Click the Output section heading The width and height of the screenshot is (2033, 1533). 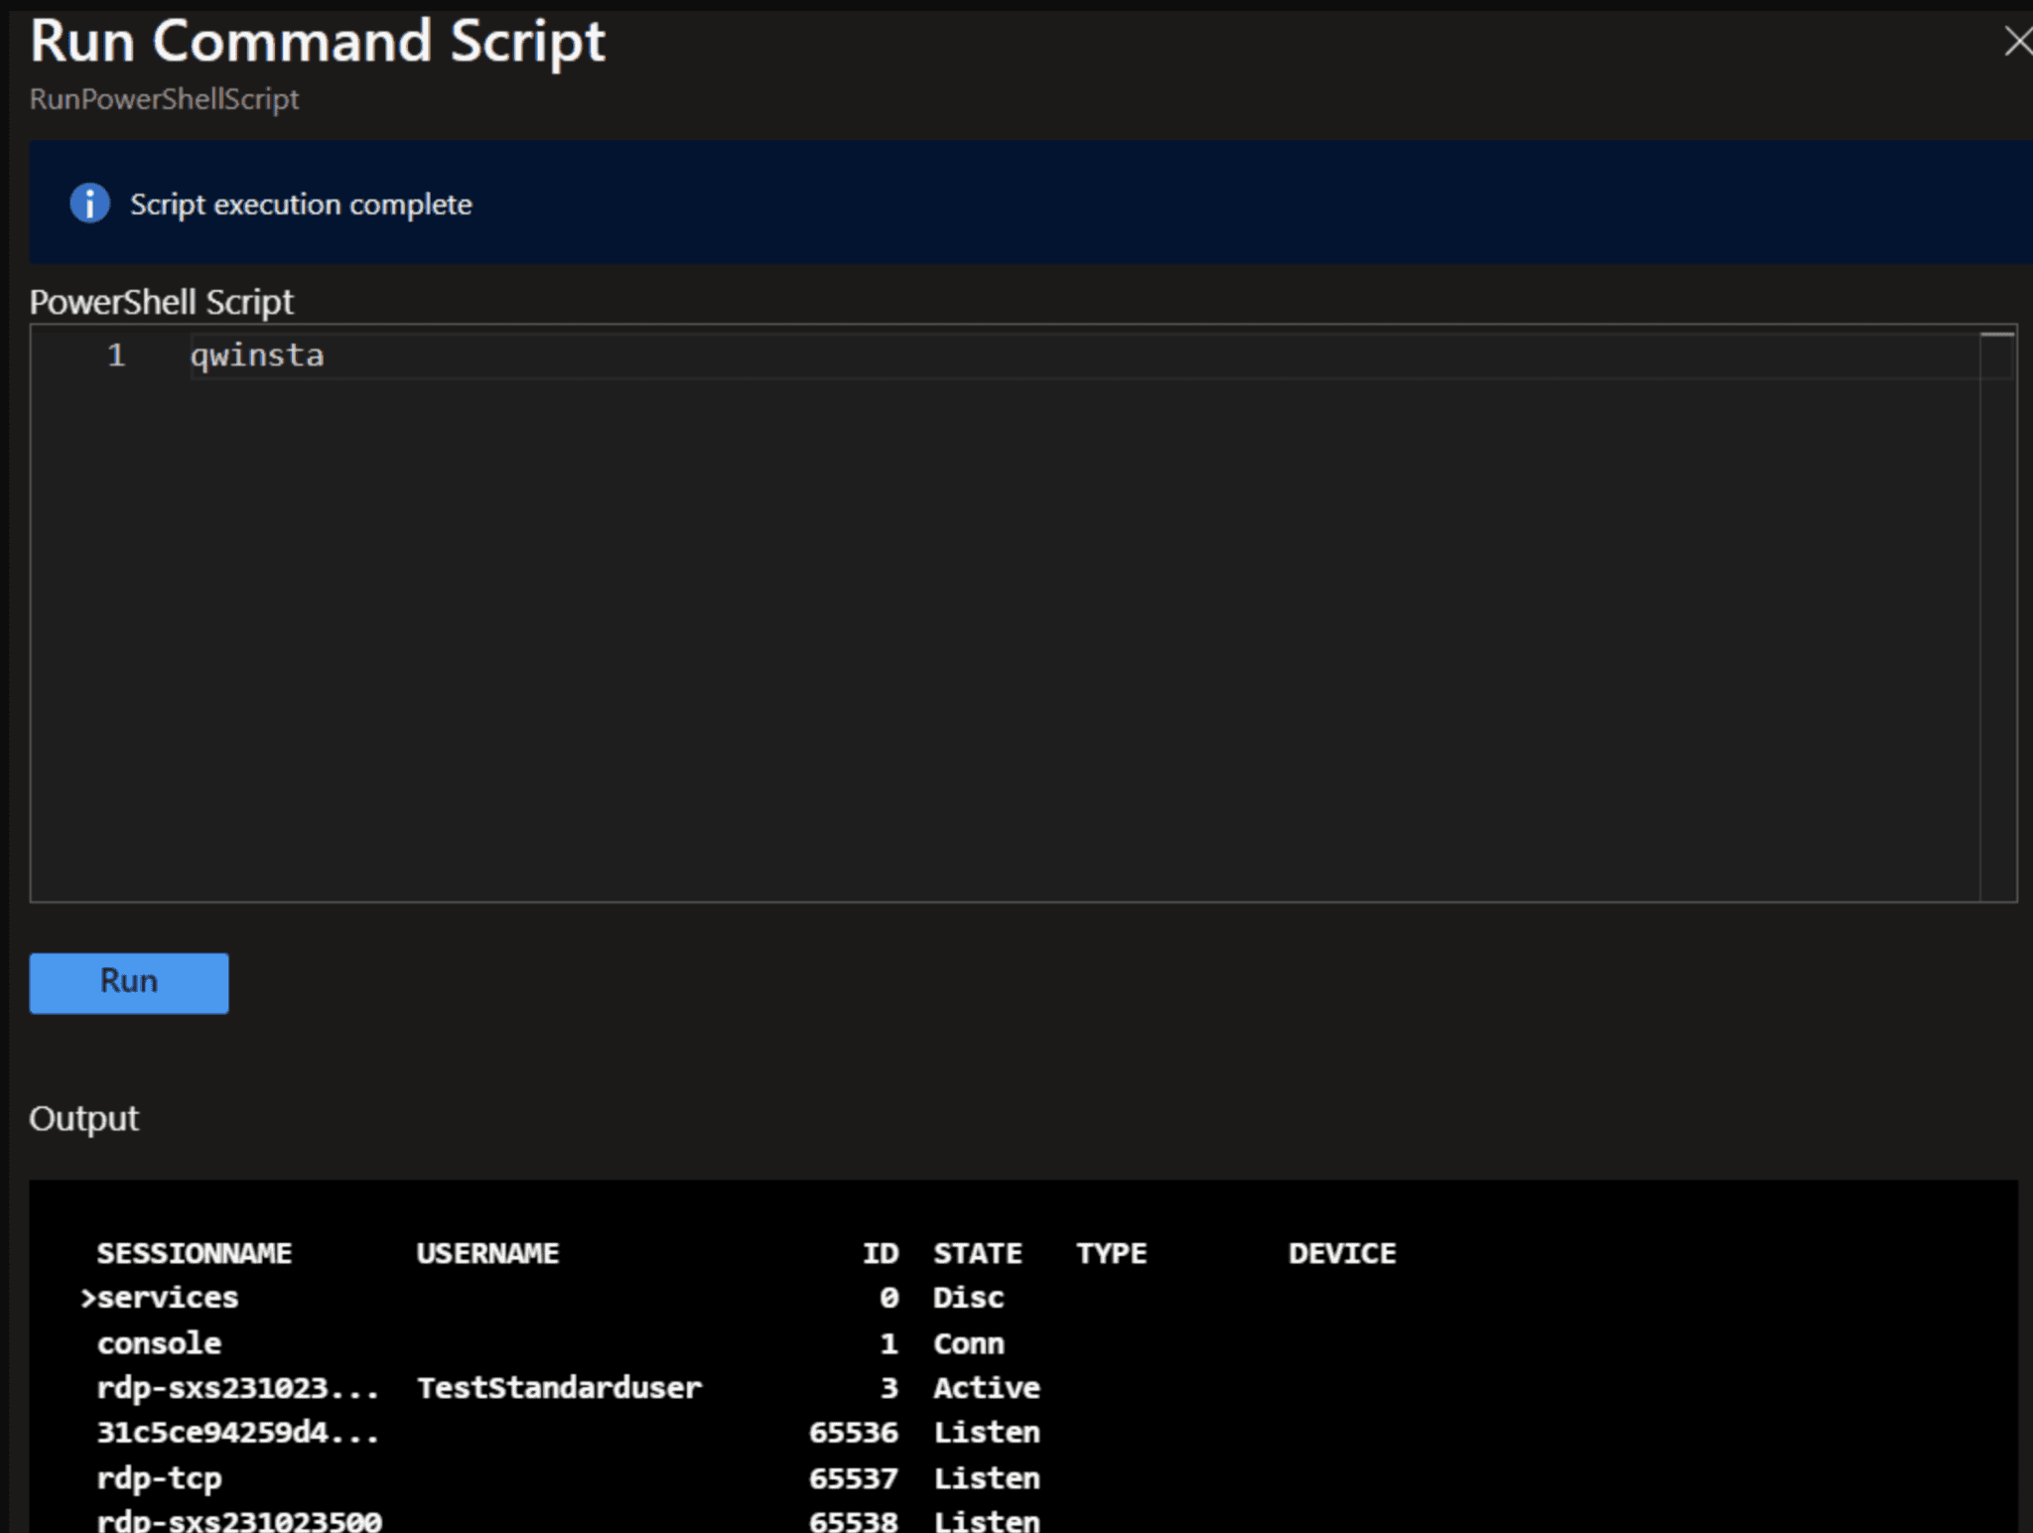pos(84,1118)
